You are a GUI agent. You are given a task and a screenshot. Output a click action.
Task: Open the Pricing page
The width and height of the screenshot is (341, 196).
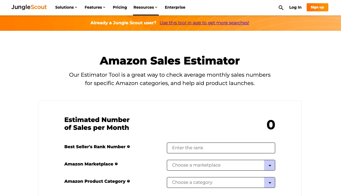coord(120,7)
